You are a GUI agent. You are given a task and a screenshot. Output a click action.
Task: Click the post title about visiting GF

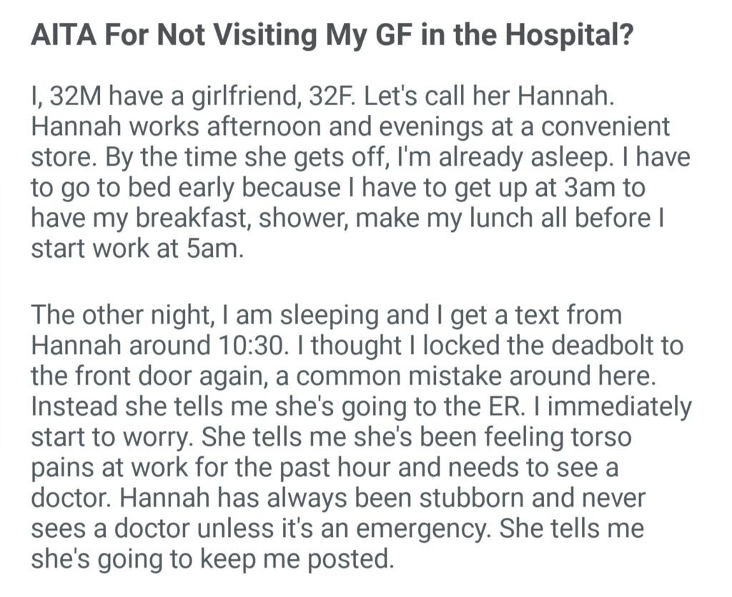pos(330,36)
